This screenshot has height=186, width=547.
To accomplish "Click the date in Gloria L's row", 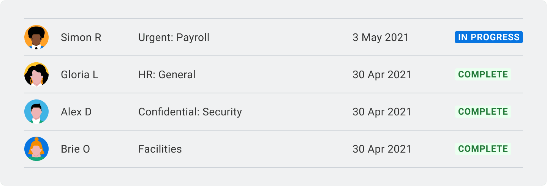I will 382,75.
